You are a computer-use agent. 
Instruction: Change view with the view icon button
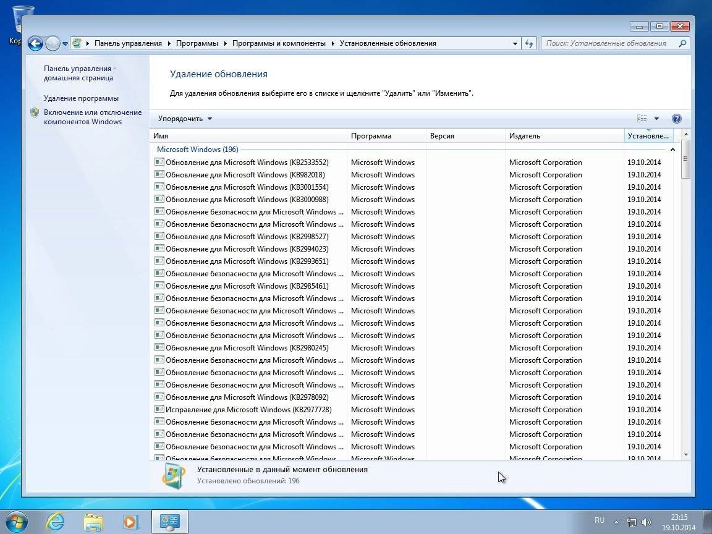coord(642,119)
